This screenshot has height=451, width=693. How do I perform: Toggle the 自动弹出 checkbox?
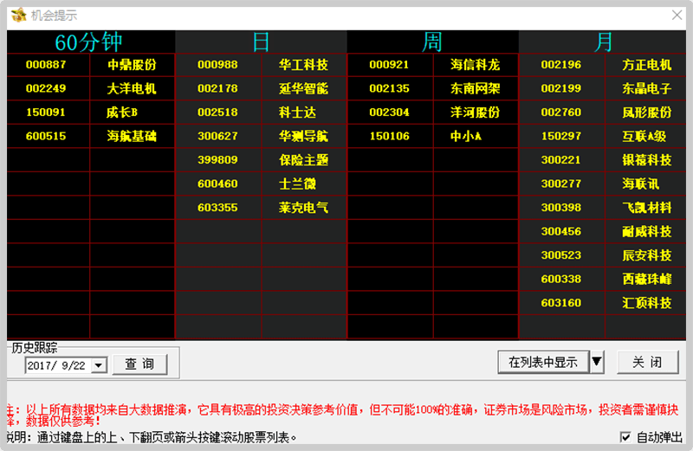(x=625, y=437)
